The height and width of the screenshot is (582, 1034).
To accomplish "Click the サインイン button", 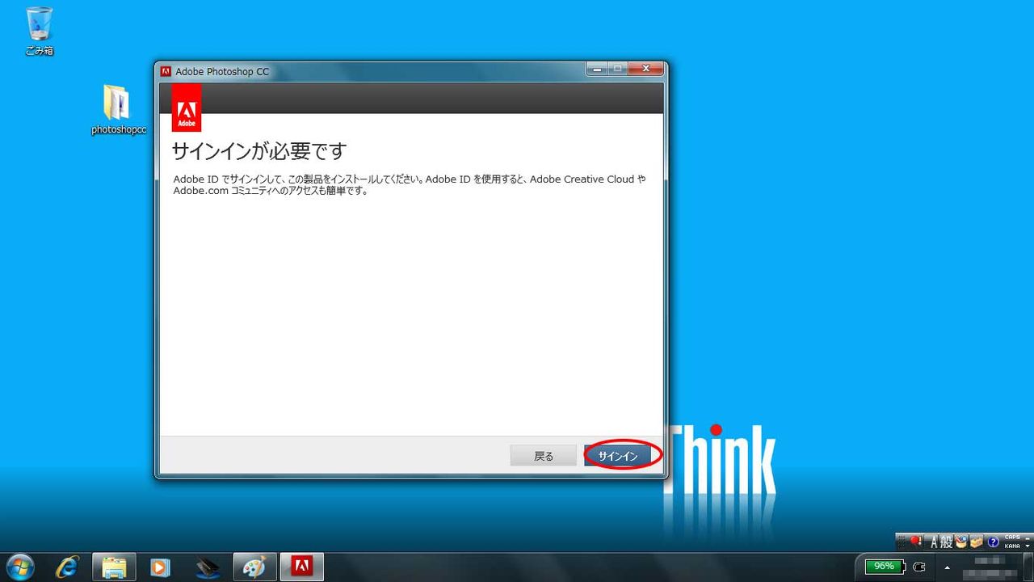I will point(618,456).
